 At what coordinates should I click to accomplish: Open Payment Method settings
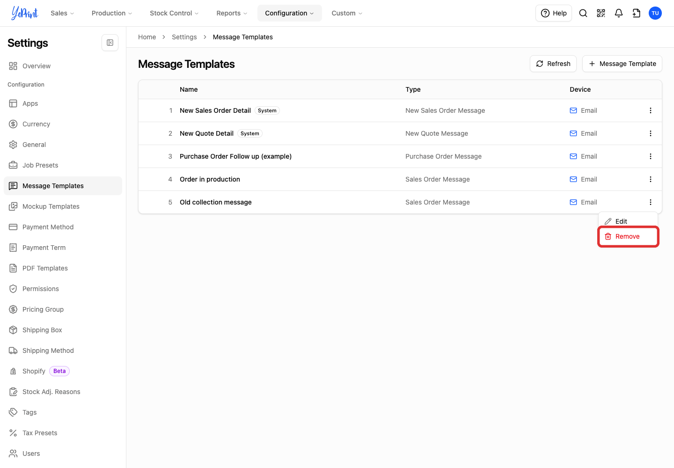(63, 227)
